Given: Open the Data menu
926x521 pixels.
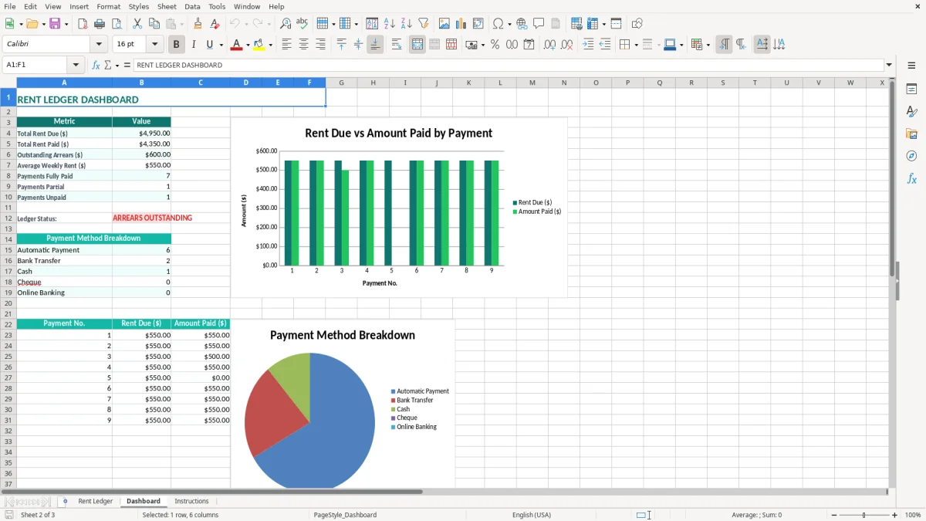Looking at the screenshot, I should pyautogui.click(x=192, y=6).
